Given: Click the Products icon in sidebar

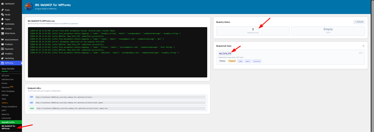Looking at the screenshot, I should (2, 44).
